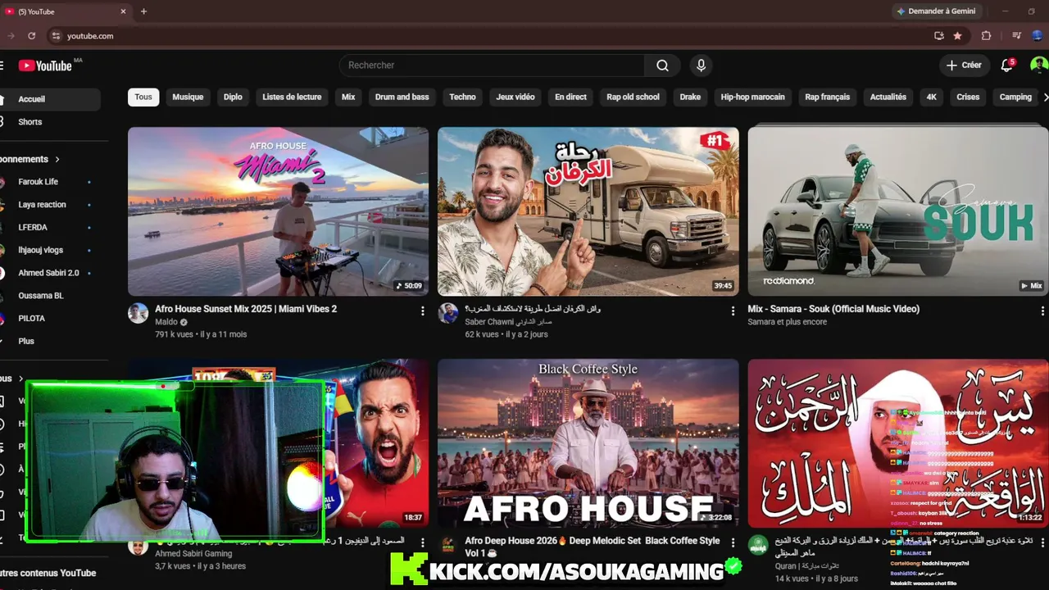Open channel avatar beside Afro Deep House 2026
The height and width of the screenshot is (590, 1049).
(447, 545)
